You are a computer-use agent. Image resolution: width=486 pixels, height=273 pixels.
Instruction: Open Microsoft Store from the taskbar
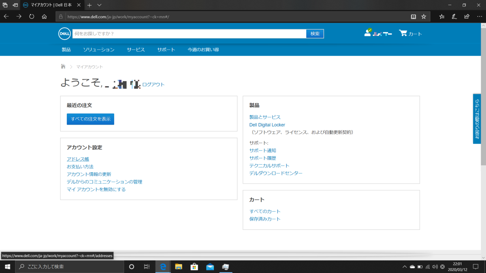click(194, 267)
